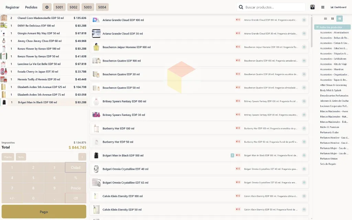
Task: Open the Pedidos tab
Action: coord(31,7)
